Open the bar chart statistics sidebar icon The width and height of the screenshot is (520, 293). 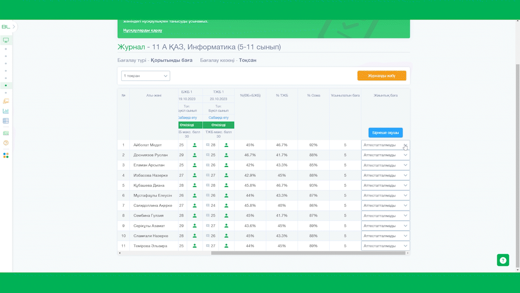6,111
